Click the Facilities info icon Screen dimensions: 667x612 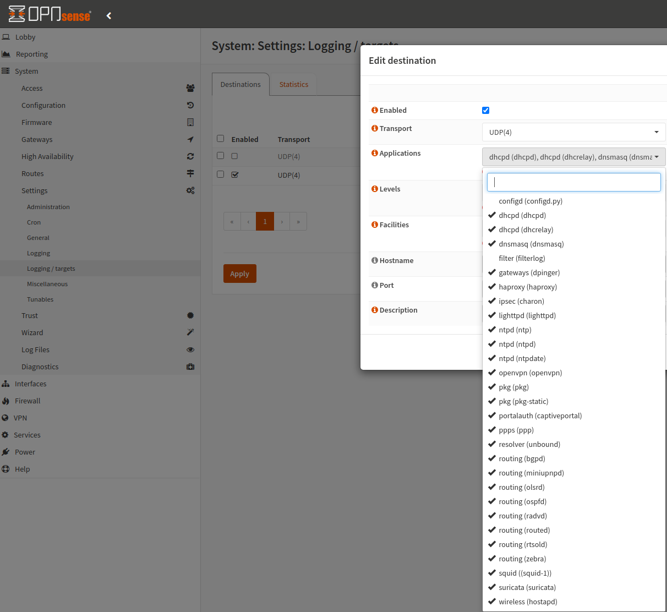click(375, 225)
